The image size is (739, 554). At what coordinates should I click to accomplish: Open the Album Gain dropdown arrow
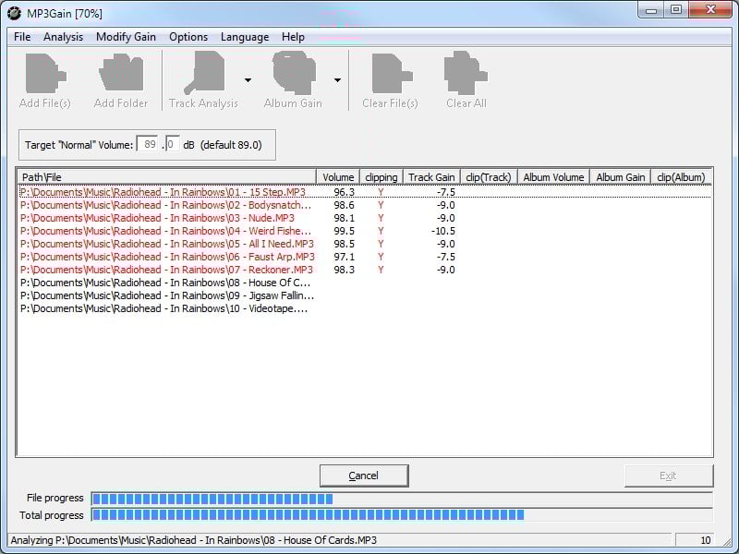pyautogui.click(x=337, y=78)
